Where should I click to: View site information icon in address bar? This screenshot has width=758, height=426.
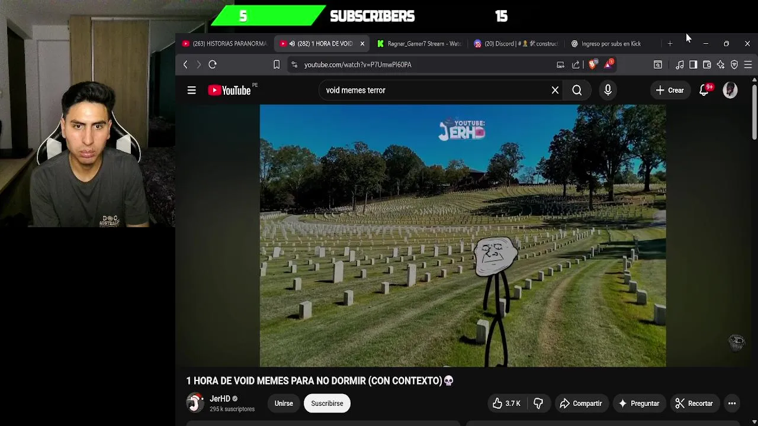294,64
